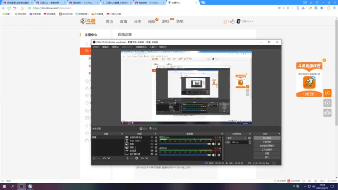This screenshot has height=190, width=338.
Task: Mute the microphone channel speaker icon
Action: pos(214,144)
